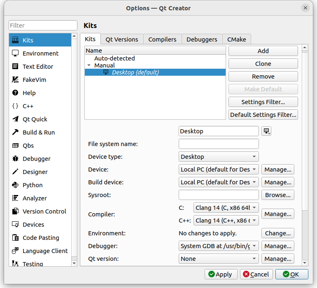The width and height of the screenshot is (317, 288).
Task: Click the category list scroll-down arrow
Action: 74,263
